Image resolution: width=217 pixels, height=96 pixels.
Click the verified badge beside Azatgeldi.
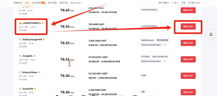tap(35, 56)
